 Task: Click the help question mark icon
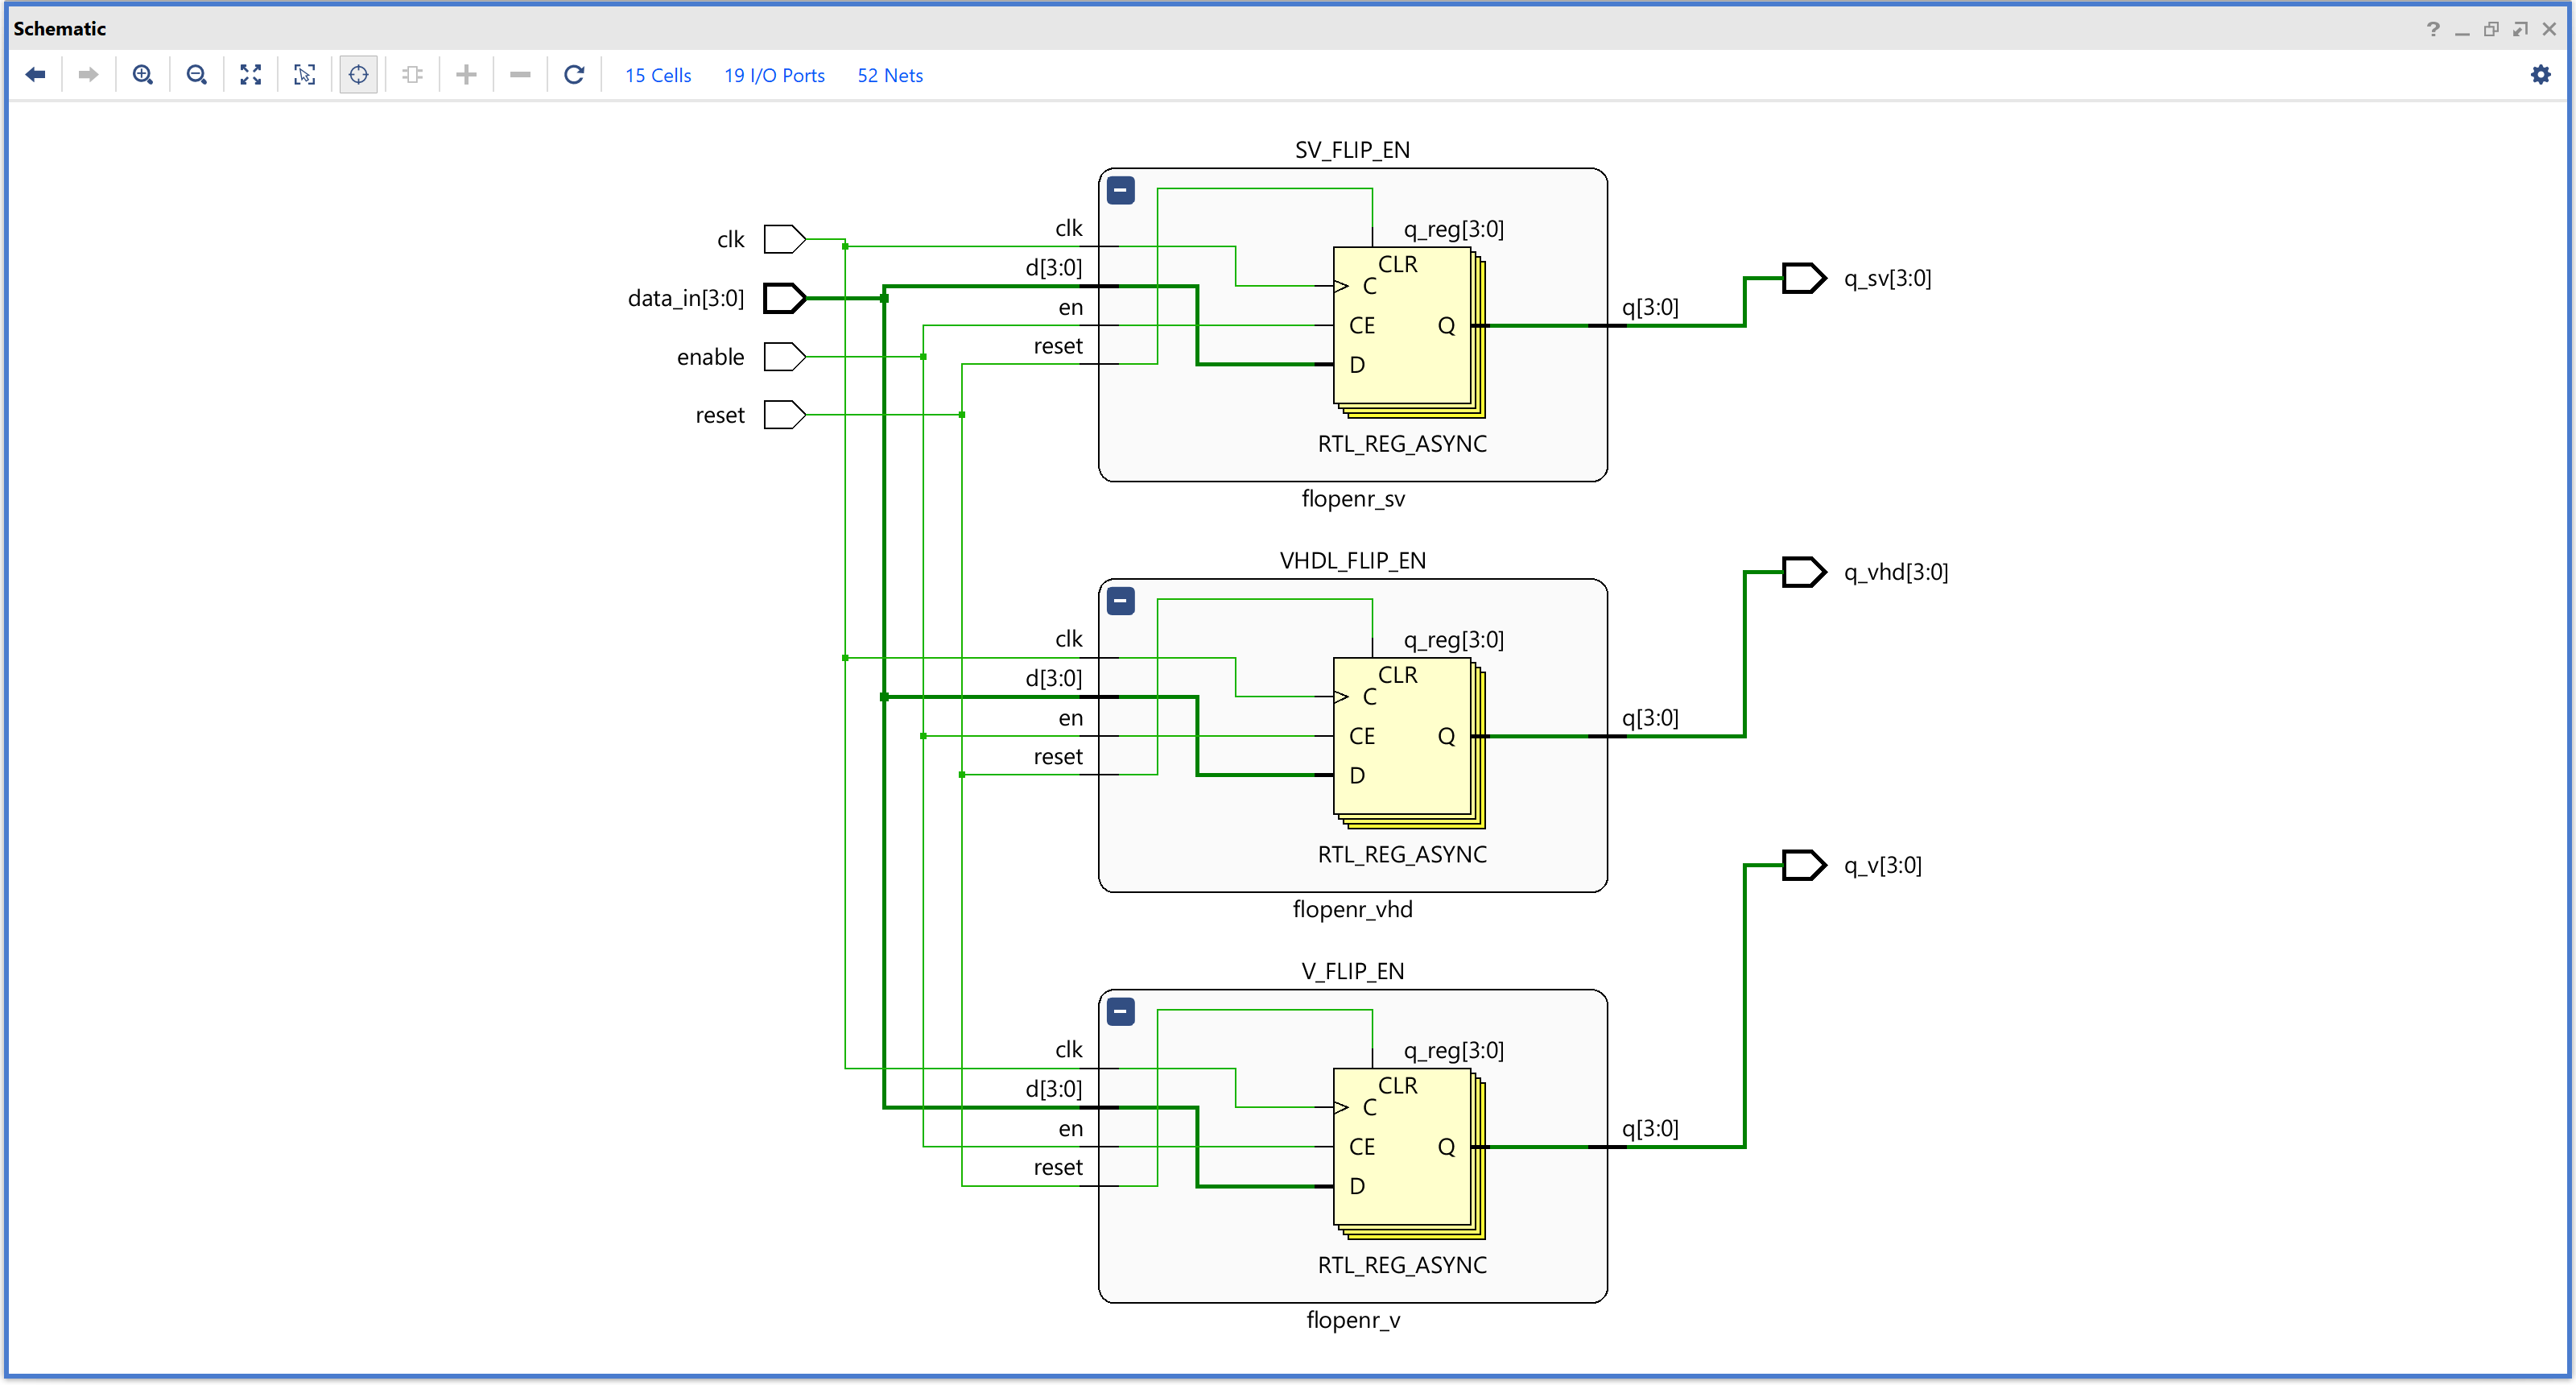tap(2433, 29)
